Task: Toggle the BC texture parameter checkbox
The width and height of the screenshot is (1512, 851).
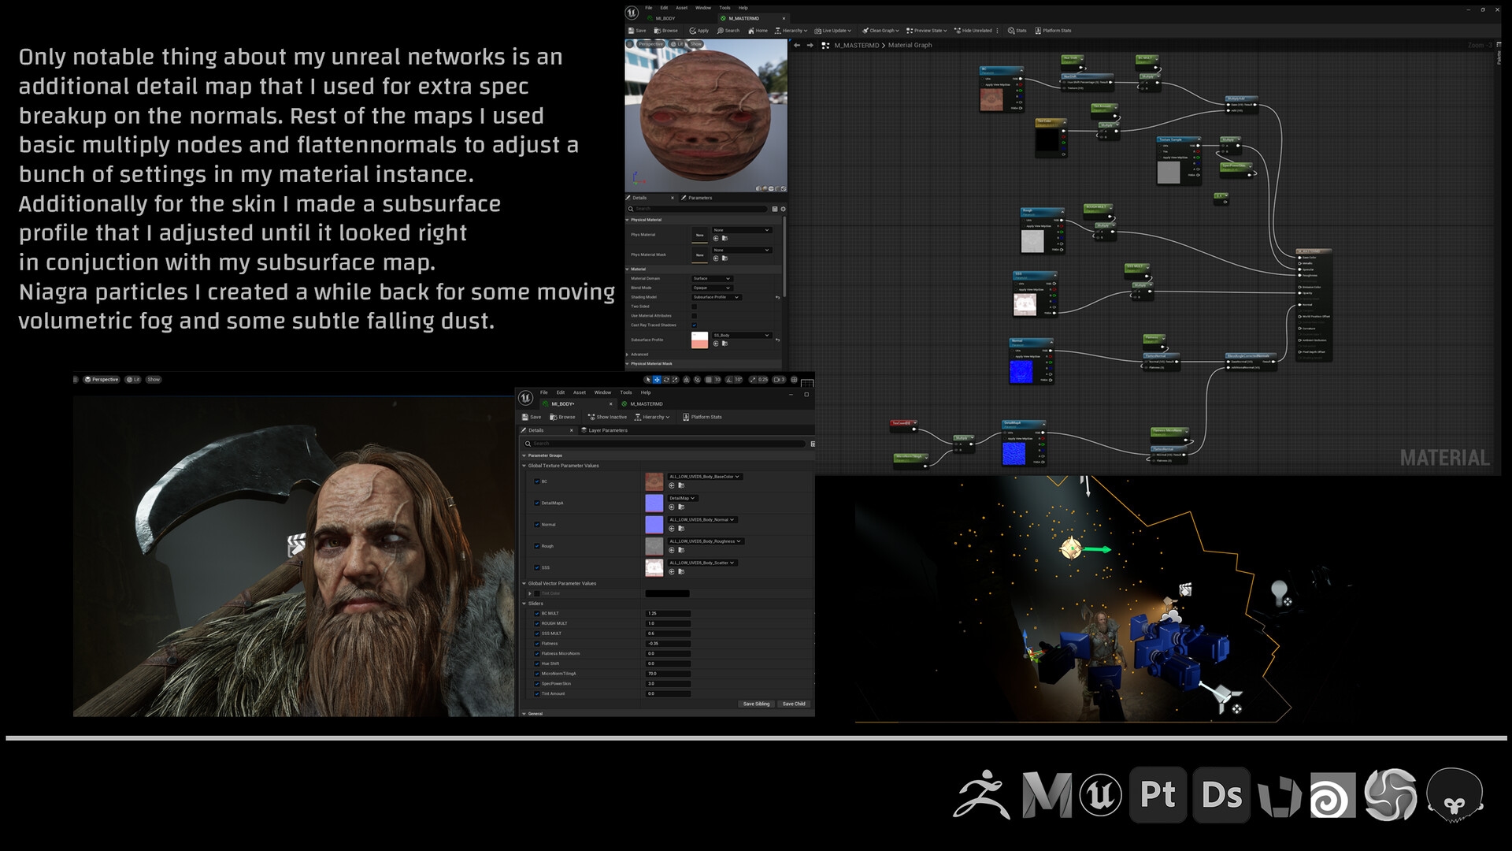Action: (x=537, y=481)
